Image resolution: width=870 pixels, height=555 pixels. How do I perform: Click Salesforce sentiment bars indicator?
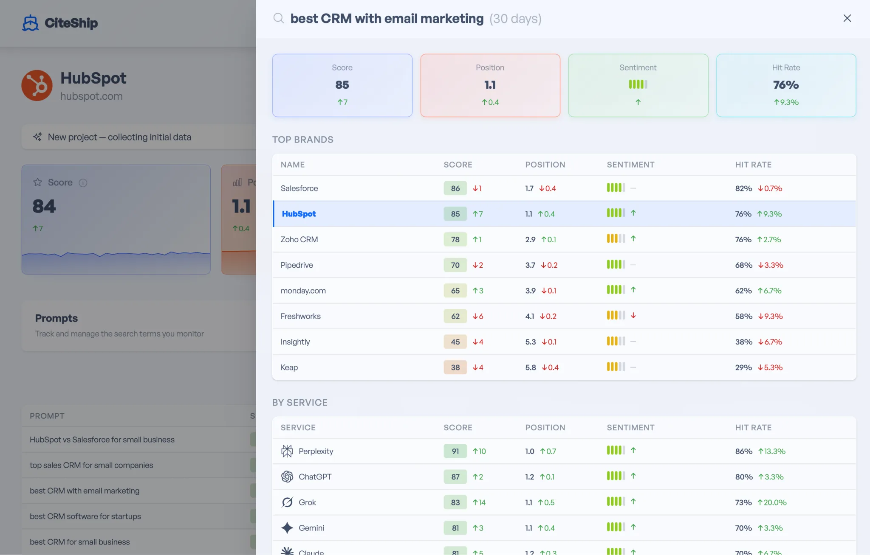[616, 188]
